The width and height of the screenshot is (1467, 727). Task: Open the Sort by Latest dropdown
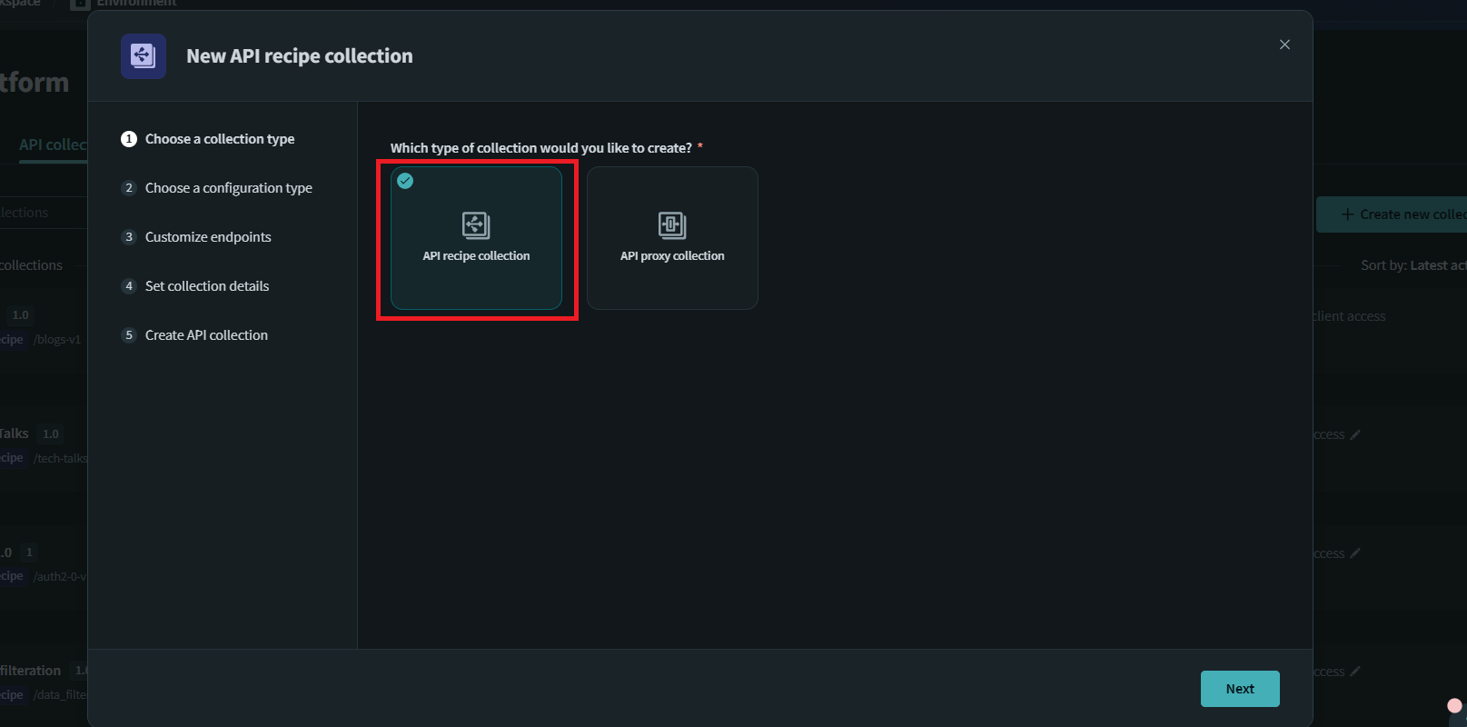pos(1412,265)
